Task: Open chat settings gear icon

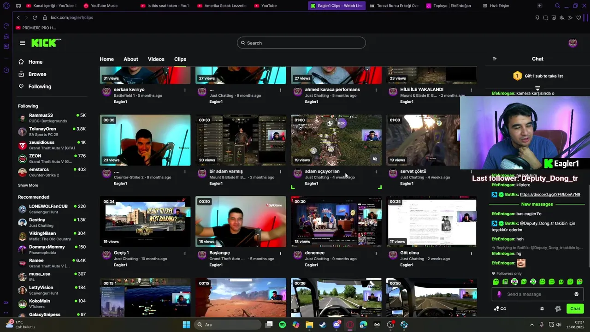Action: pos(542,309)
